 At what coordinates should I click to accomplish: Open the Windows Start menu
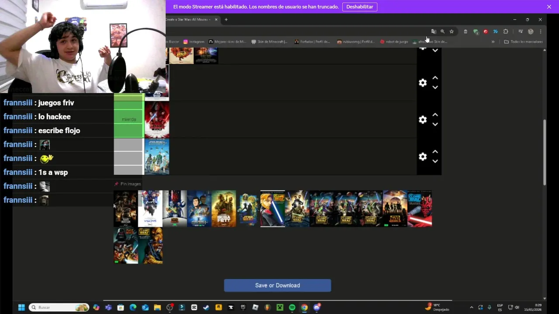(x=21, y=307)
